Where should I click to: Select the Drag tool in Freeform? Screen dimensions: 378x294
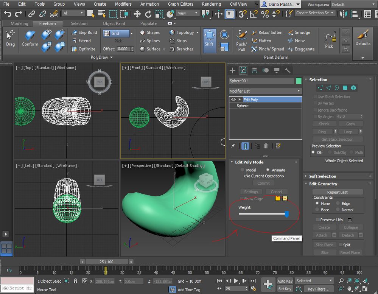tap(10, 38)
